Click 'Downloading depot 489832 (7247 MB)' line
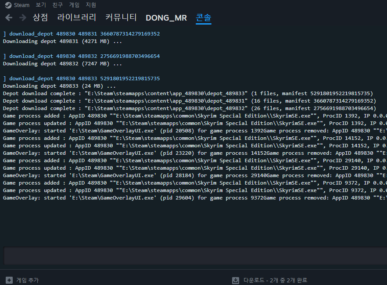The height and width of the screenshot is (285, 387). coord(62,64)
